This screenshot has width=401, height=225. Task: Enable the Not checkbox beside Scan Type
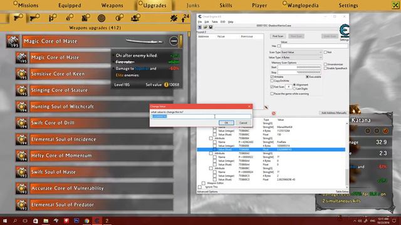(x=325, y=52)
